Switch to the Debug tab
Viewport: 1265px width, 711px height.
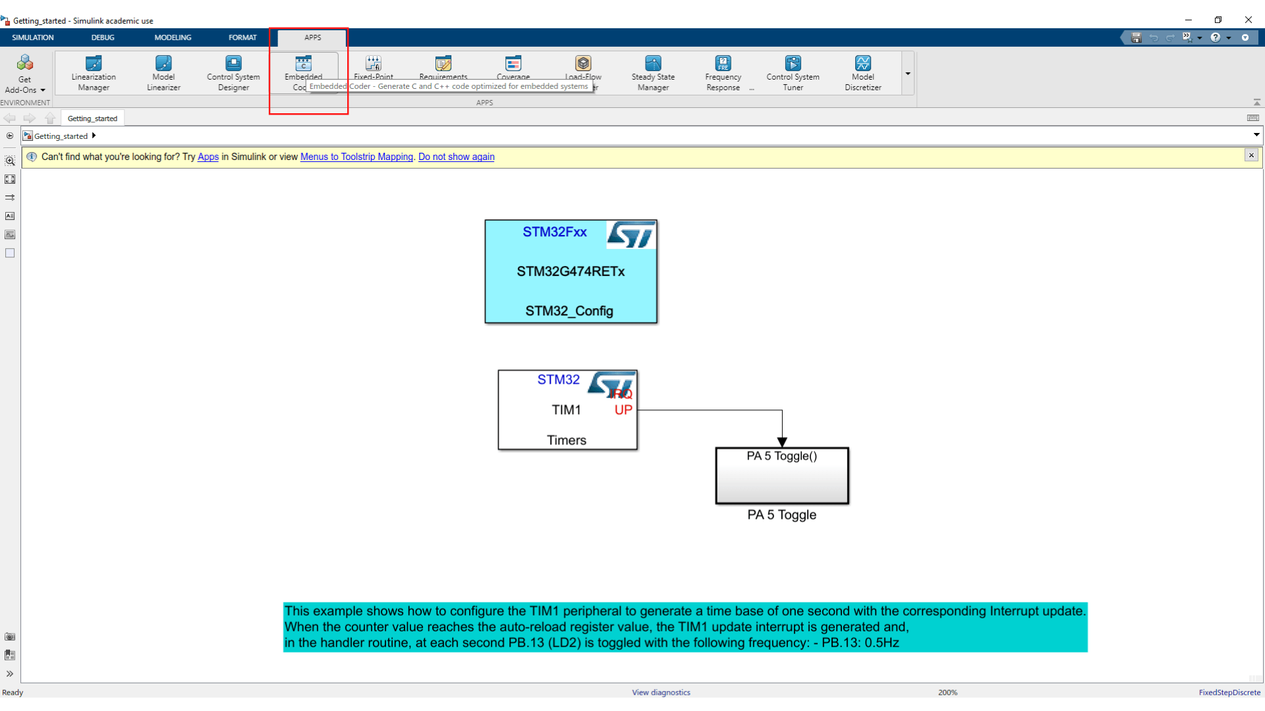pyautogui.click(x=103, y=38)
